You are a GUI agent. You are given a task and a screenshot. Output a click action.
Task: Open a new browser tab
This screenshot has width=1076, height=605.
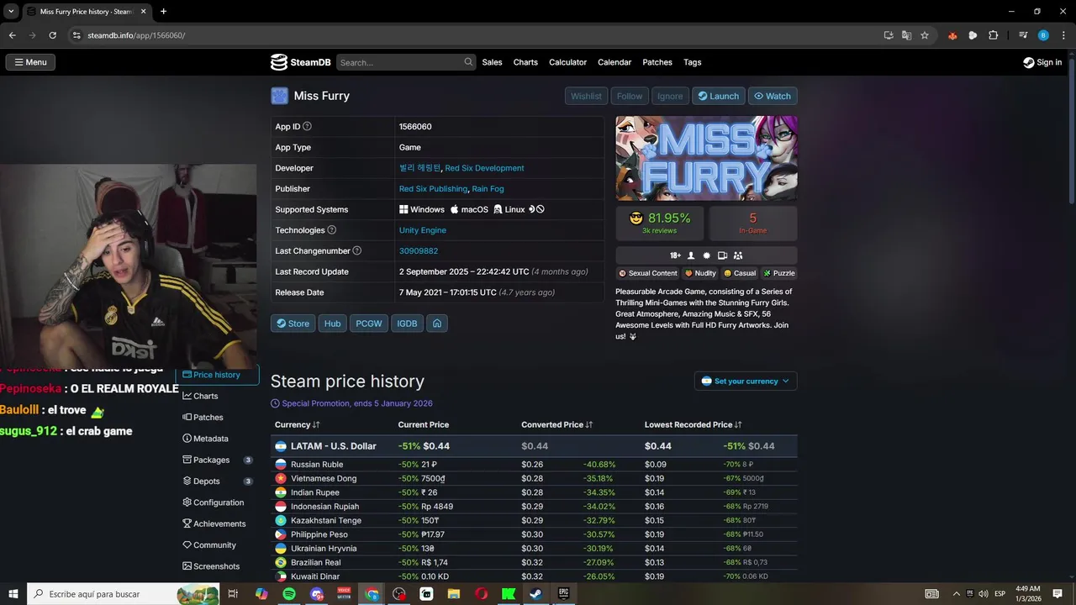pyautogui.click(x=163, y=12)
